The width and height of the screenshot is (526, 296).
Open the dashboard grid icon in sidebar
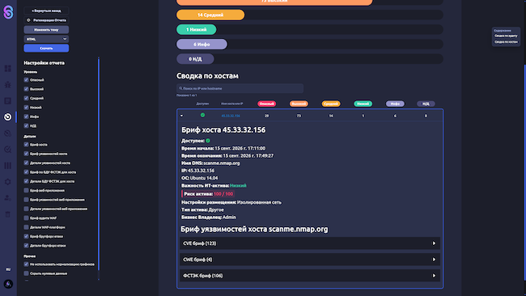(x=8, y=69)
